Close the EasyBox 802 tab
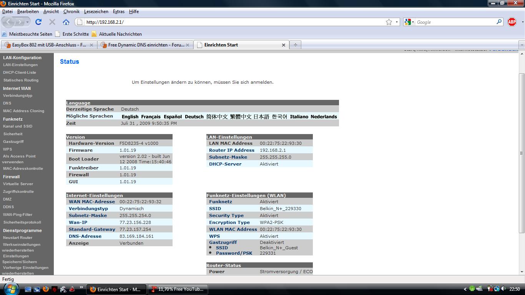Viewport: 525px width, 295px height. click(91, 45)
